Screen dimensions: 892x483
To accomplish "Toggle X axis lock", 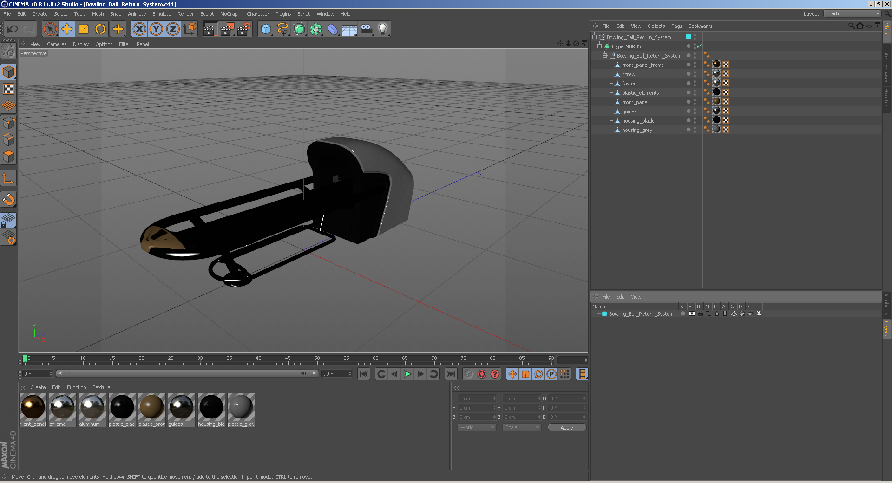I will click(x=139, y=29).
